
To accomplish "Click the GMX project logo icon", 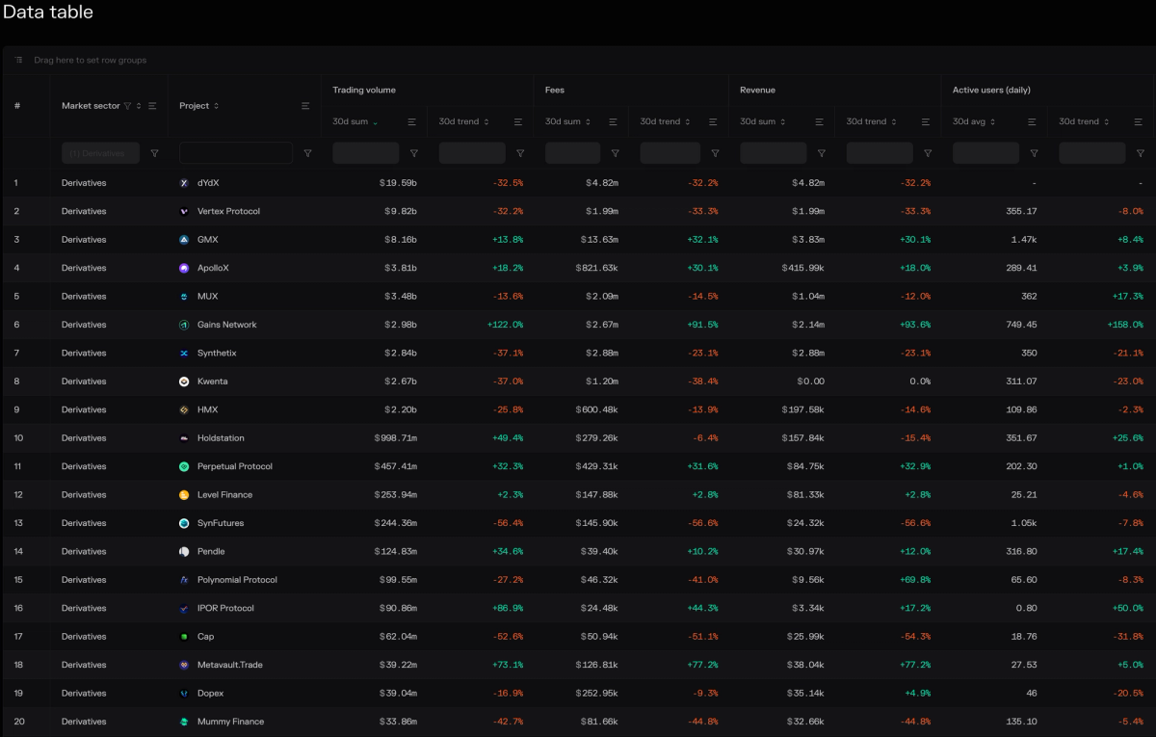I will [x=184, y=240].
